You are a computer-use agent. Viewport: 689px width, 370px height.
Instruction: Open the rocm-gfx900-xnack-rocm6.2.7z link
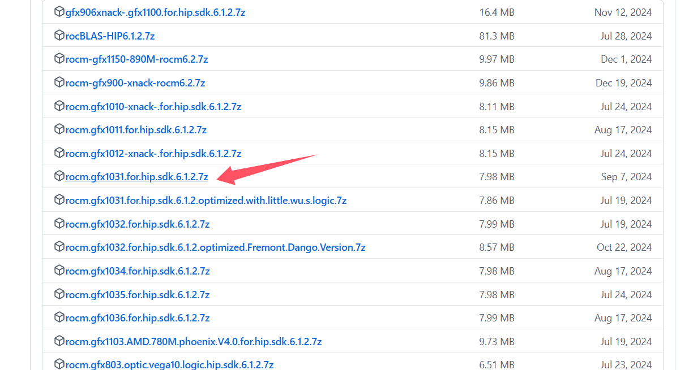coord(135,83)
